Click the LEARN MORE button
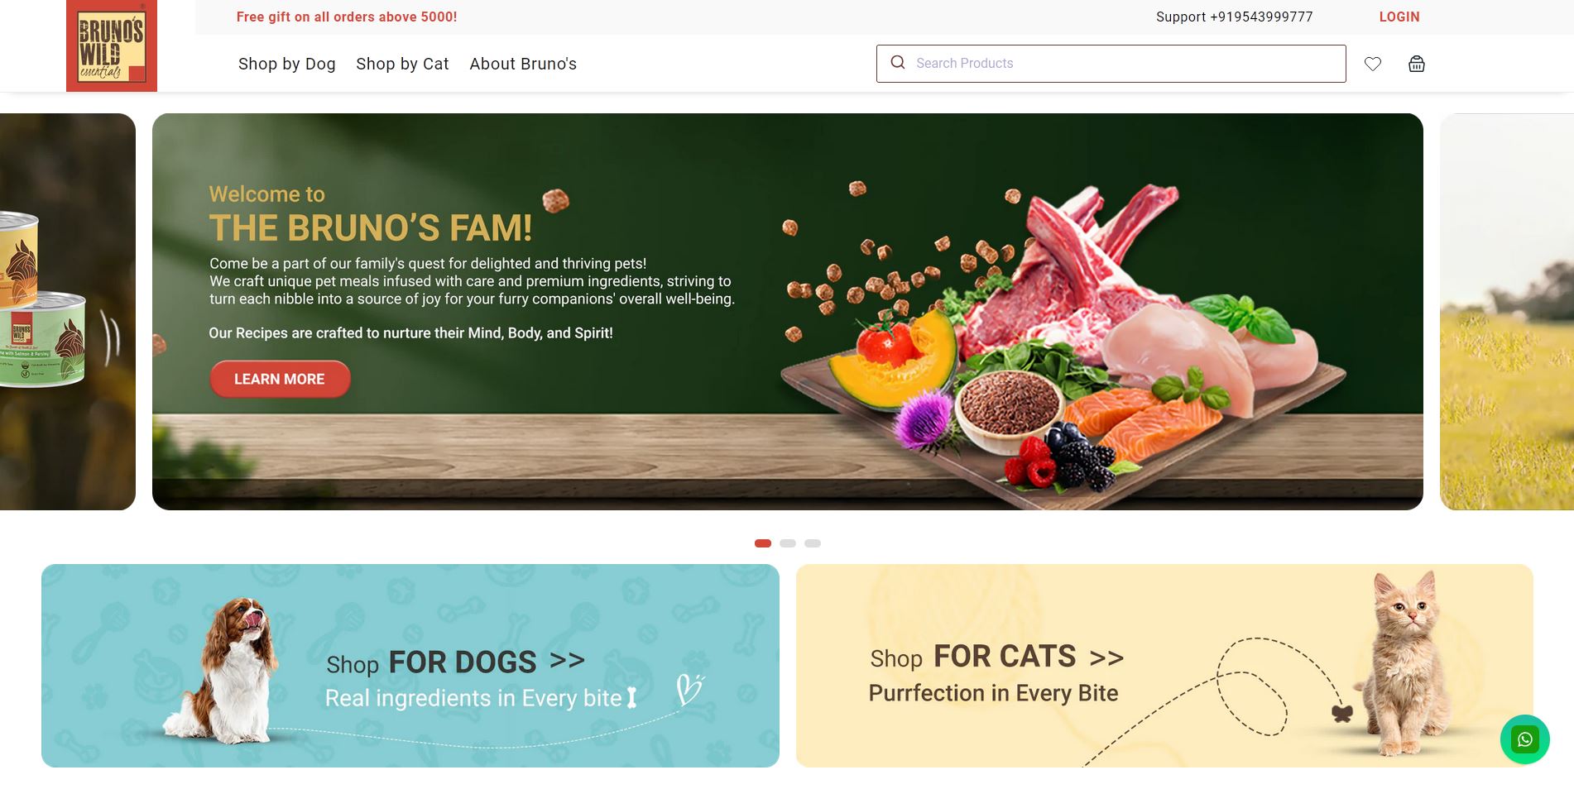The width and height of the screenshot is (1574, 789). [x=280, y=379]
